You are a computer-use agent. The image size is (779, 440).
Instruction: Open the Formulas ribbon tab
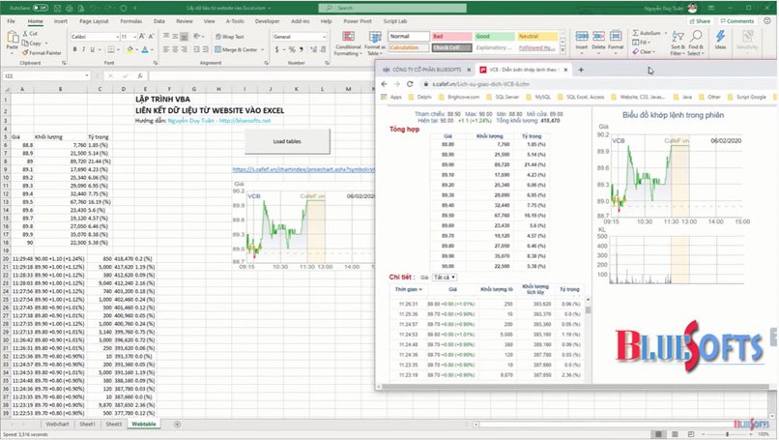[131, 21]
